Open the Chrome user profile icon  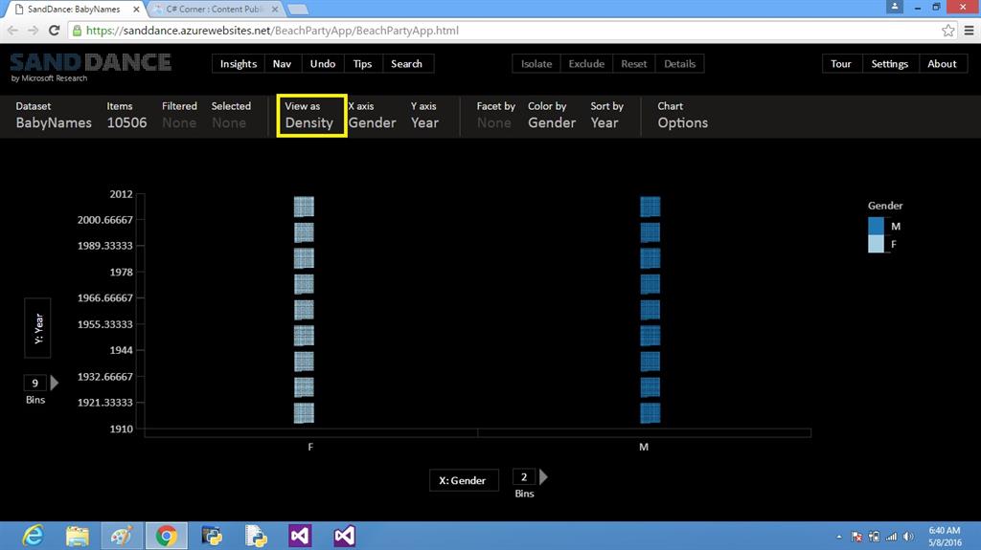click(x=895, y=7)
